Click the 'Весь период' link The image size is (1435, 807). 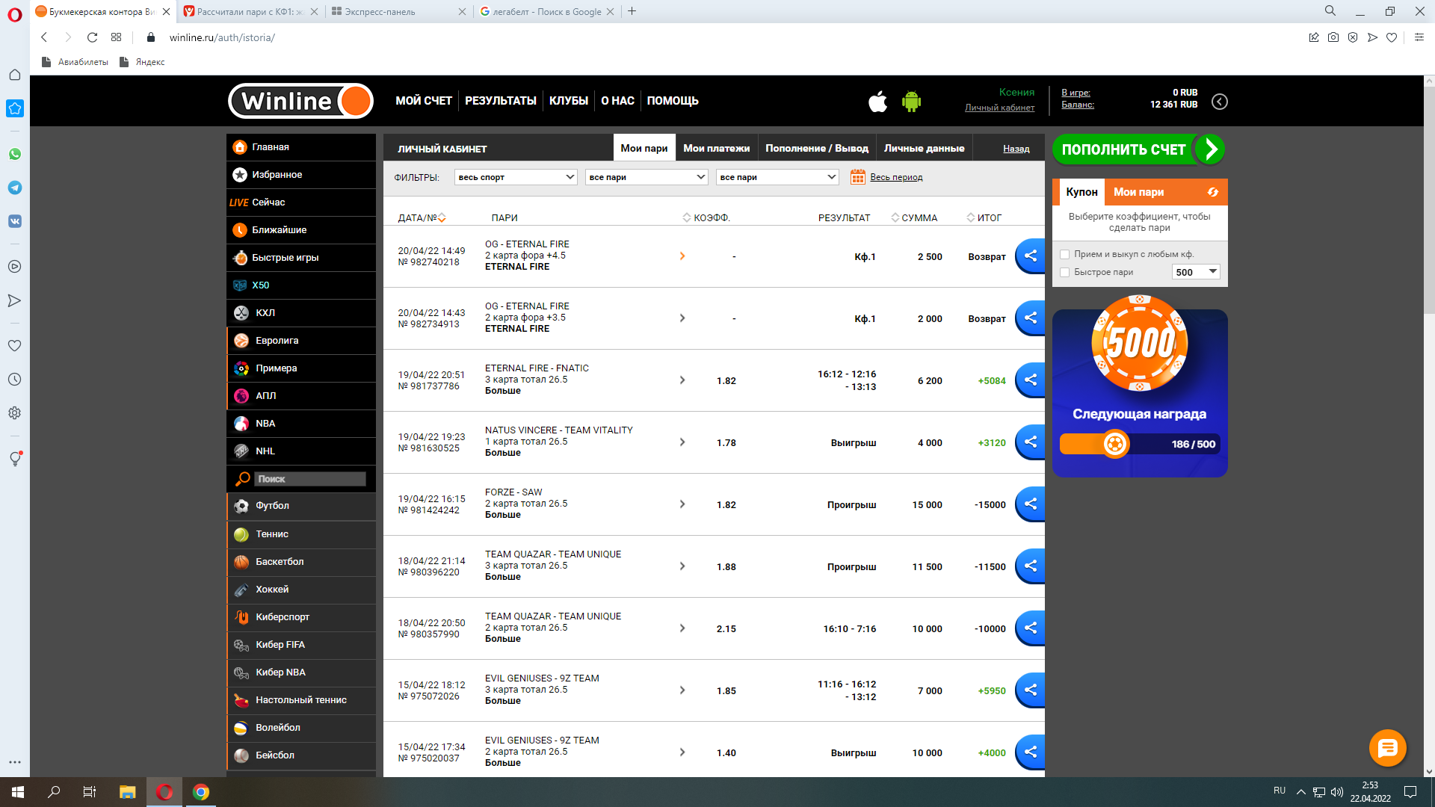pos(896,177)
